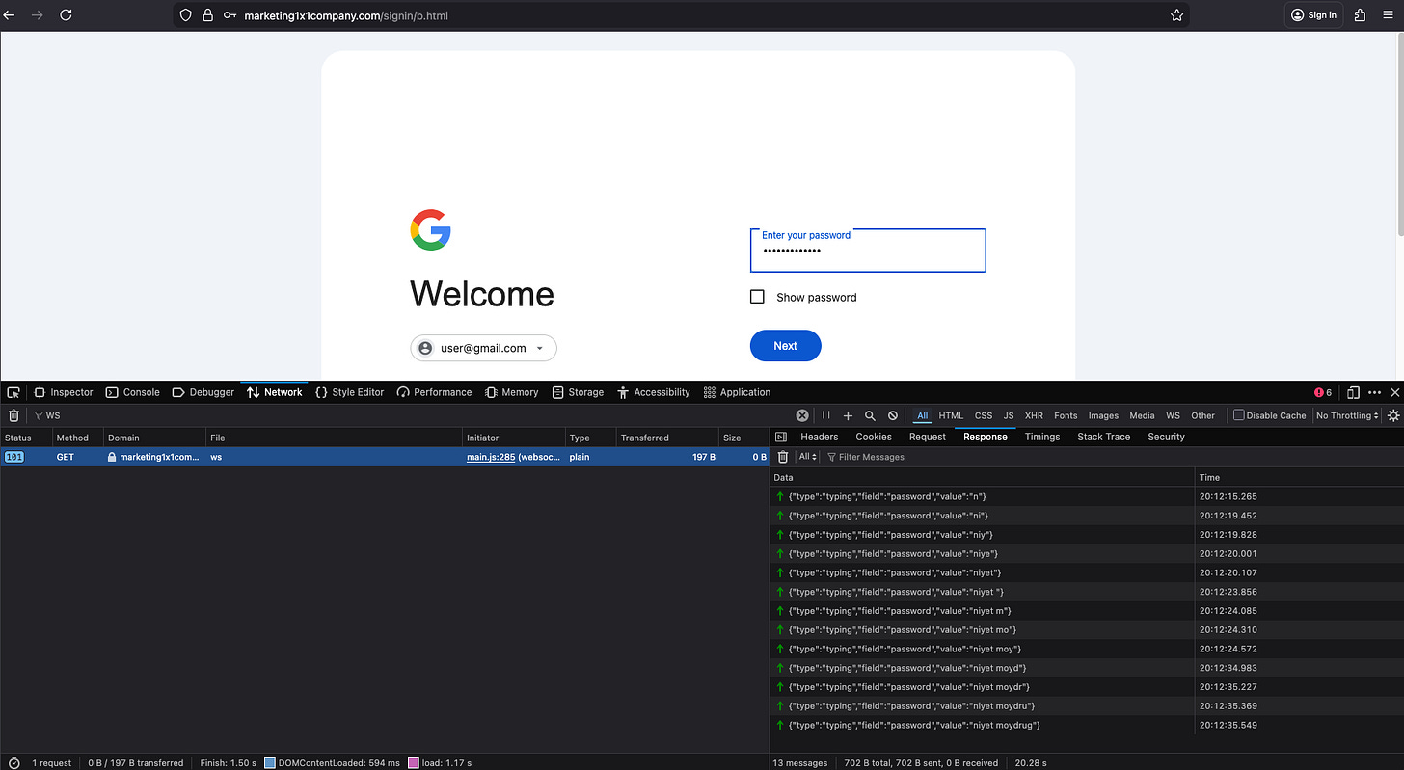Click the padlock site security icon
This screenshot has width=1404, height=770.
point(207,15)
